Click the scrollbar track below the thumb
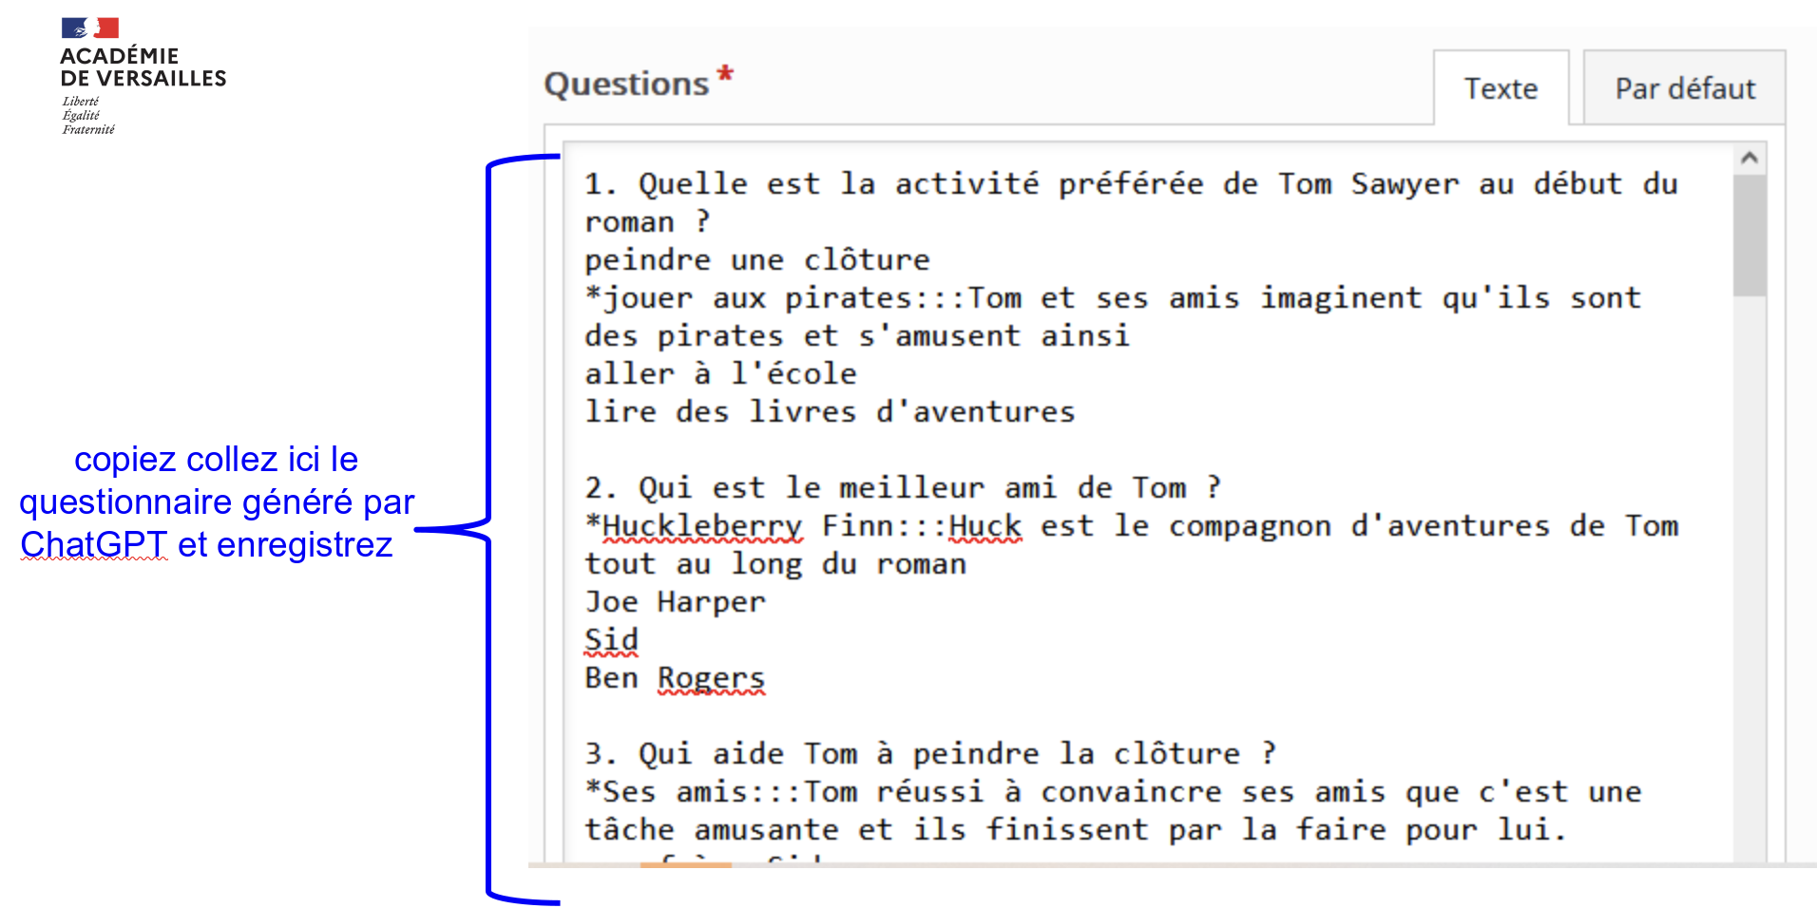The height and width of the screenshot is (908, 1817). pos(1749,570)
